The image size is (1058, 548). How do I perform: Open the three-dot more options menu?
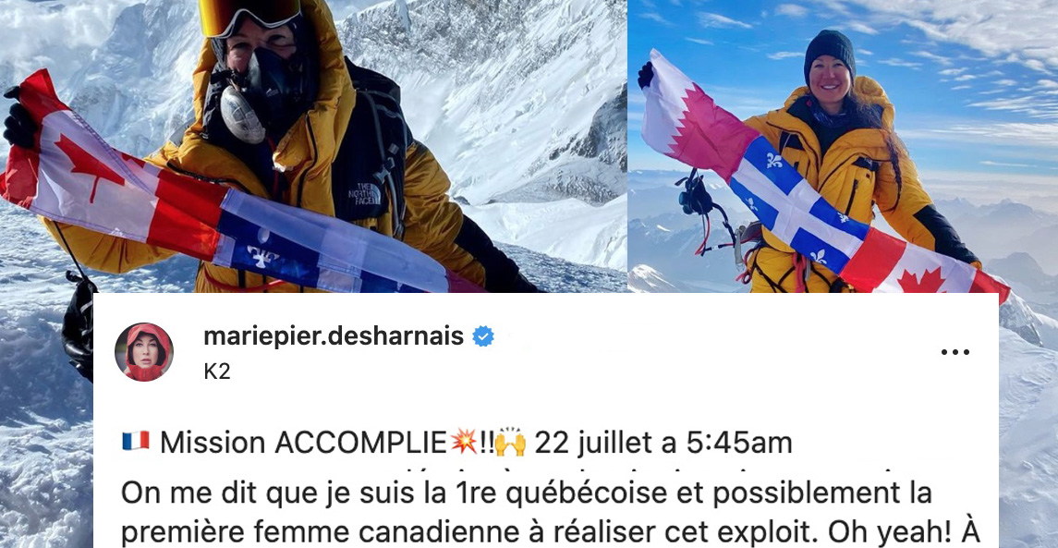point(955,351)
